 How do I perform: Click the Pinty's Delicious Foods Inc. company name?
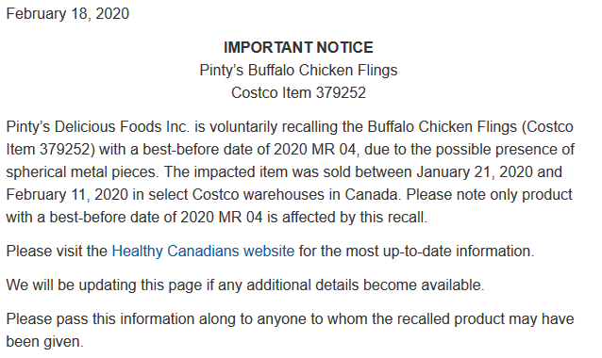coord(98,127)
